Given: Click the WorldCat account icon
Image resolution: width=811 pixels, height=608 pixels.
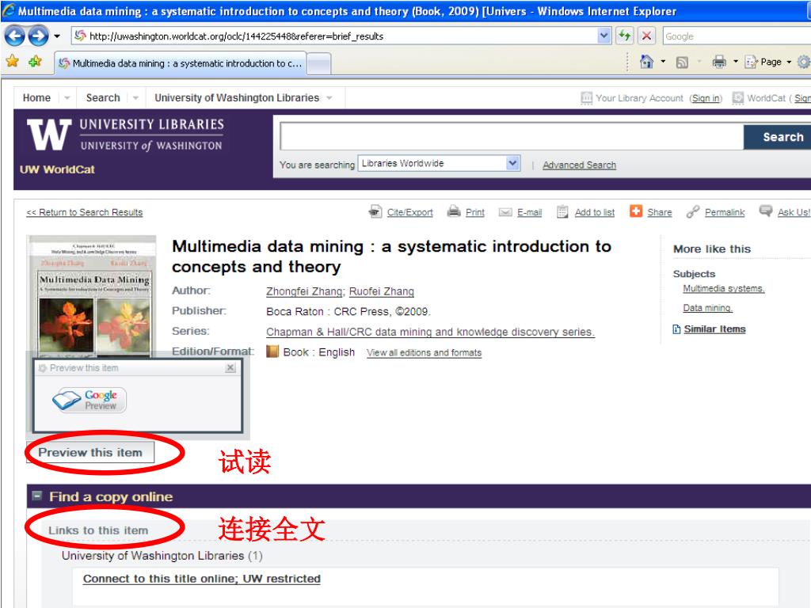Looking at the screenshot, I should [x=738, y=97].
